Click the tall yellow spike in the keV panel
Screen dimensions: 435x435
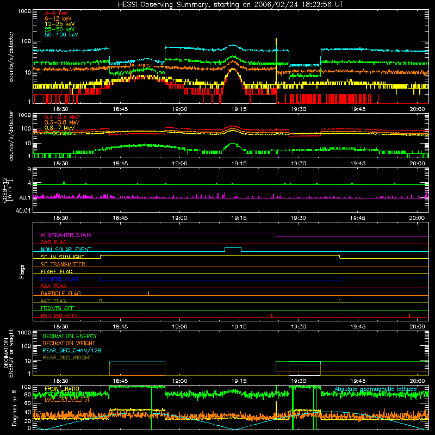click(276, 60)
